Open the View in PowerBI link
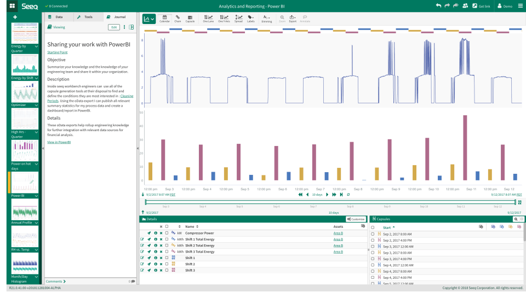Screen dimensions: 526x299 click(59, 142)
